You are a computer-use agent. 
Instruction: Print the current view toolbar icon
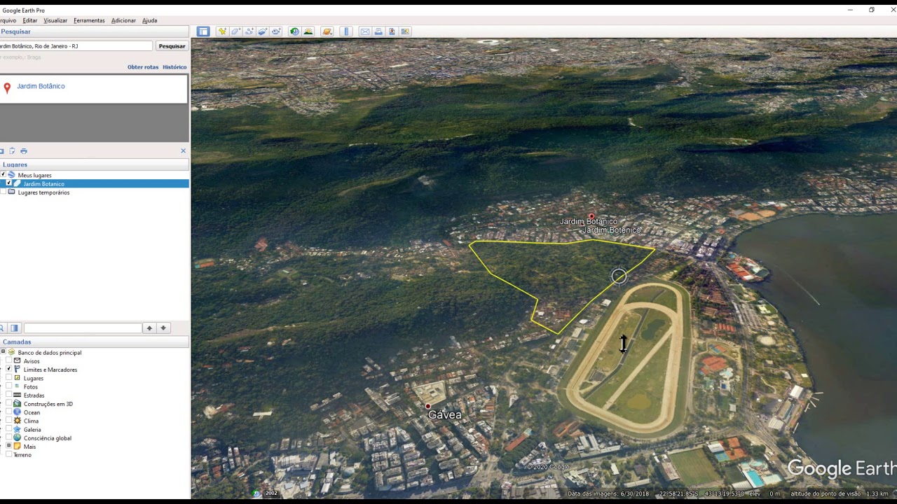tap(378, 31)
